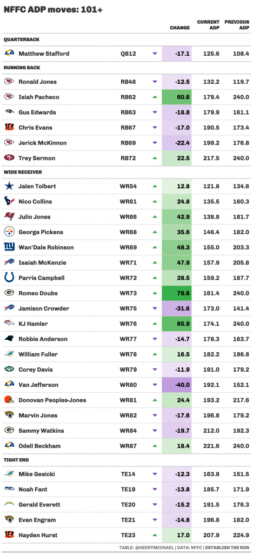This screenshot has height=554, width=253.
Task: Select the CHANGE column header
Action: tap(179, 28)
